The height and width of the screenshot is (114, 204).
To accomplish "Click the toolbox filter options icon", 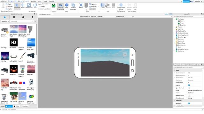I will 35,21.
